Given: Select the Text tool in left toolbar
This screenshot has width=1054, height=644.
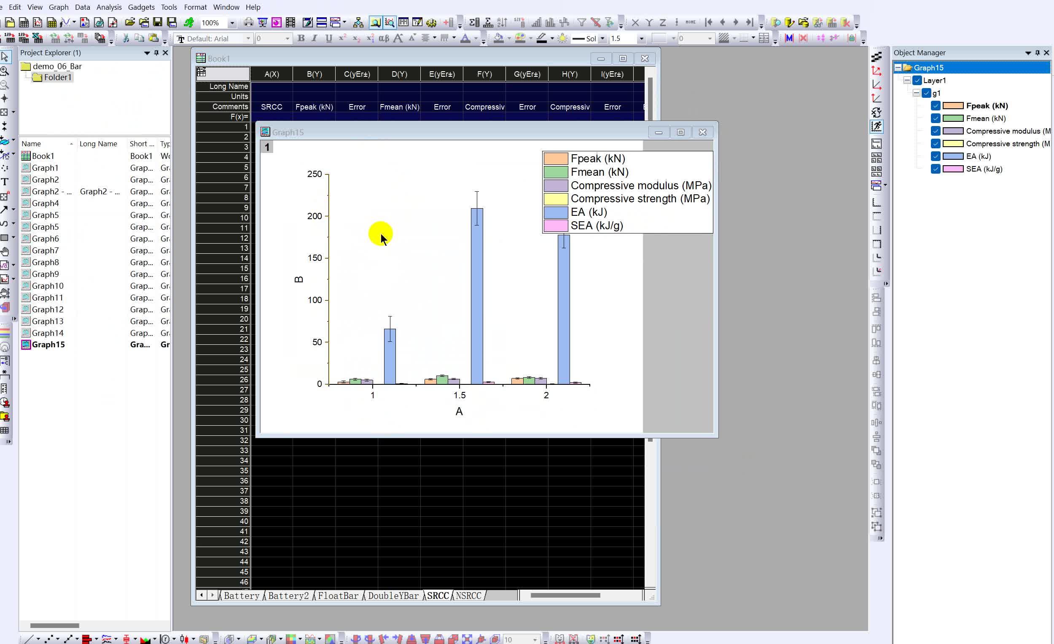Looking at the screenshot, I should [5, 182].
